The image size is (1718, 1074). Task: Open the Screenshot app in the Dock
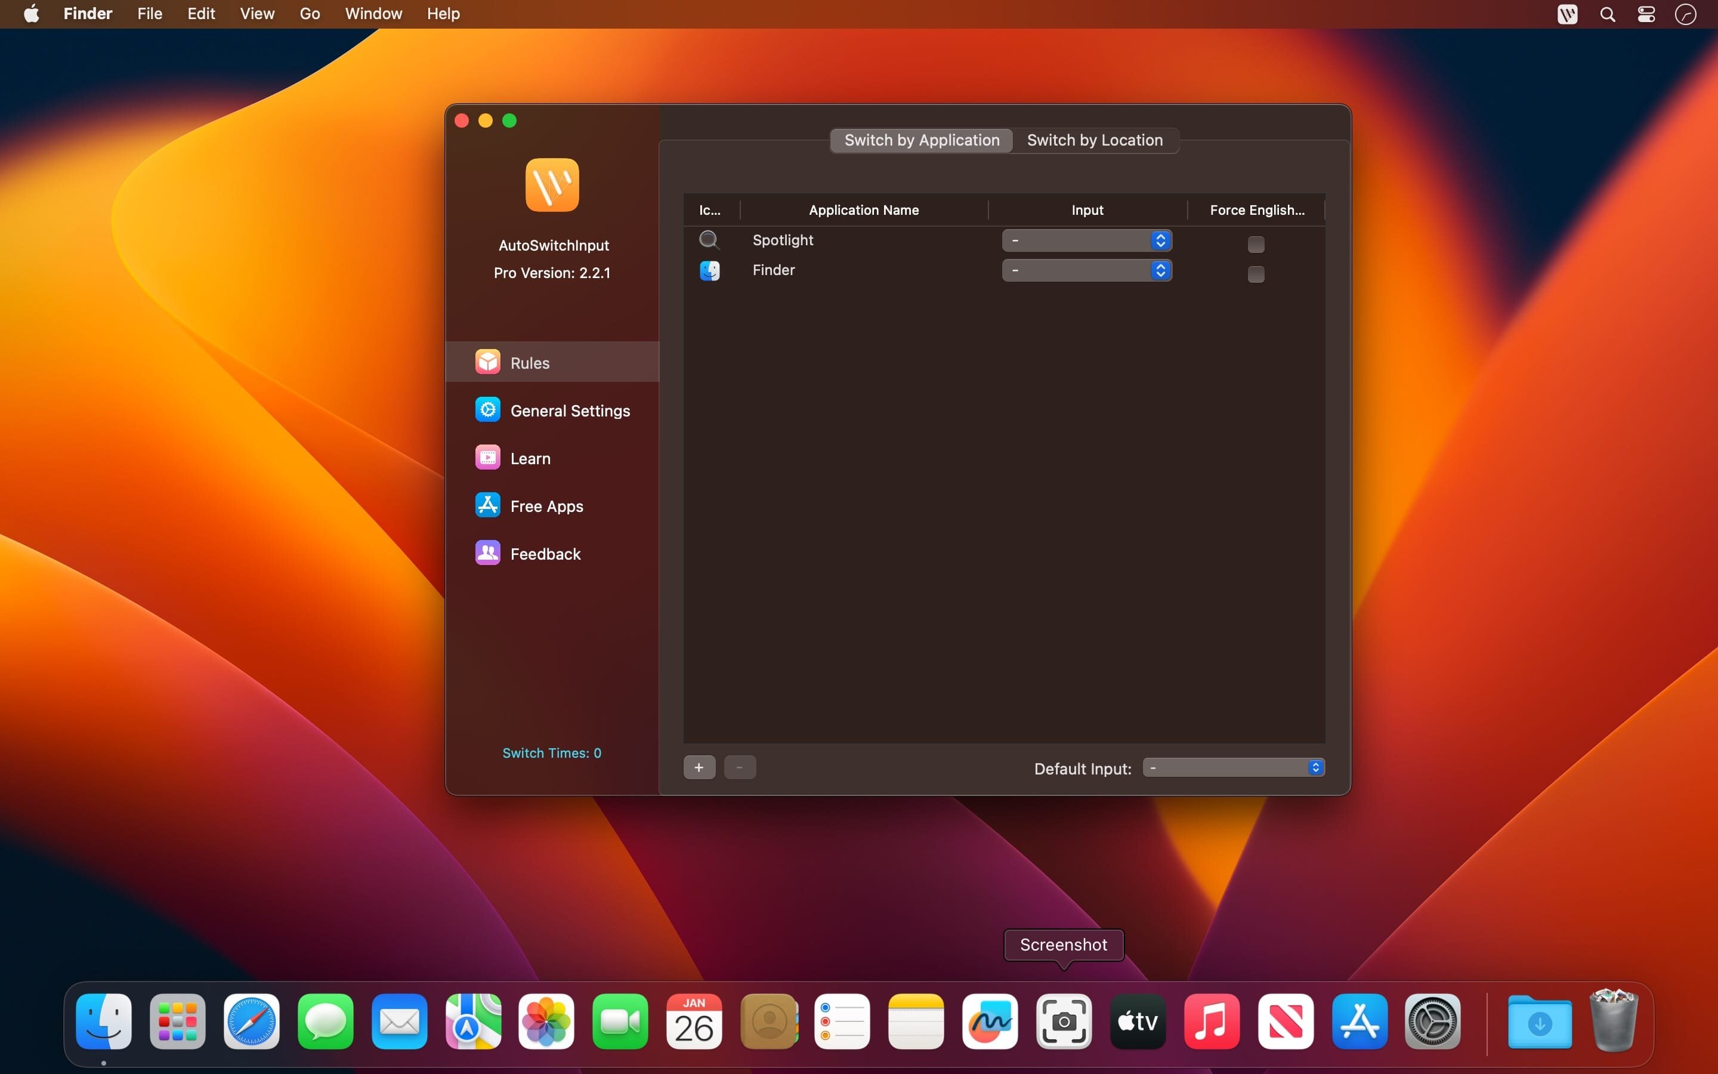(x=1064, y=1021)
